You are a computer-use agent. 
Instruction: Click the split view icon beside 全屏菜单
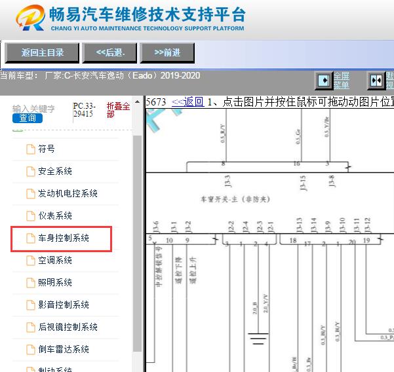point(376,81)
